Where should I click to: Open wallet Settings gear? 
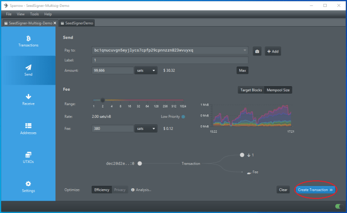(28, 187)
